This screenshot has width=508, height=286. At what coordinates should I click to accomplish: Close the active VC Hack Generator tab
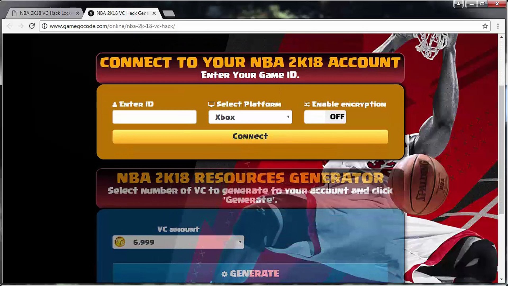point(154,13)
